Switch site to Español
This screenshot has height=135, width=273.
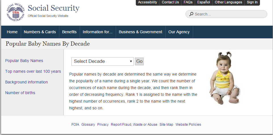(x=204, y=2)
